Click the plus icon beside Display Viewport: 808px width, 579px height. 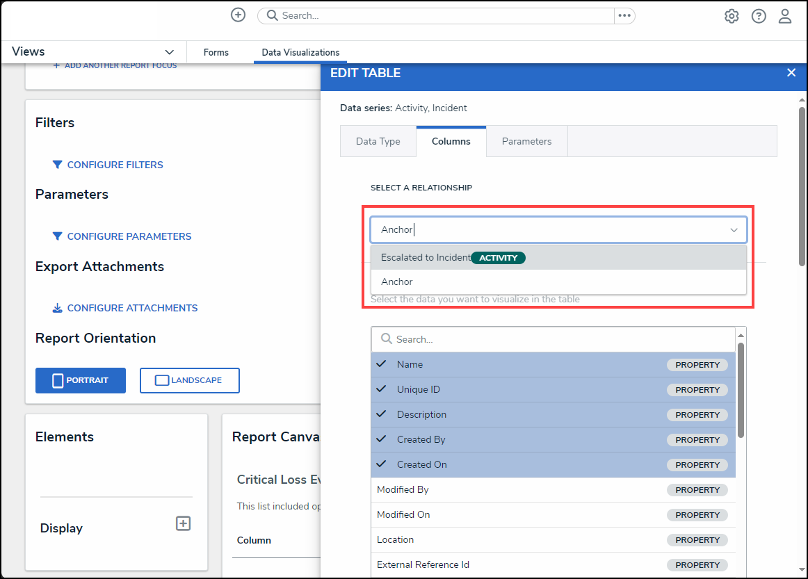[x=183, y=523]
